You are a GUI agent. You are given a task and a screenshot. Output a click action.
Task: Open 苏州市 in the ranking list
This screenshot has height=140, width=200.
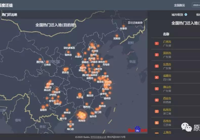(x=167, y=121)
